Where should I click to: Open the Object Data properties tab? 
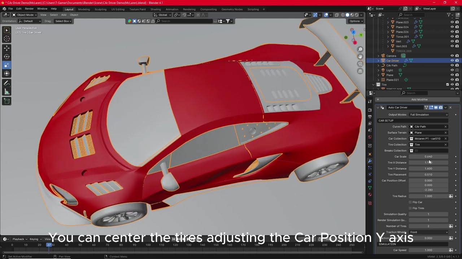(370, 188)
